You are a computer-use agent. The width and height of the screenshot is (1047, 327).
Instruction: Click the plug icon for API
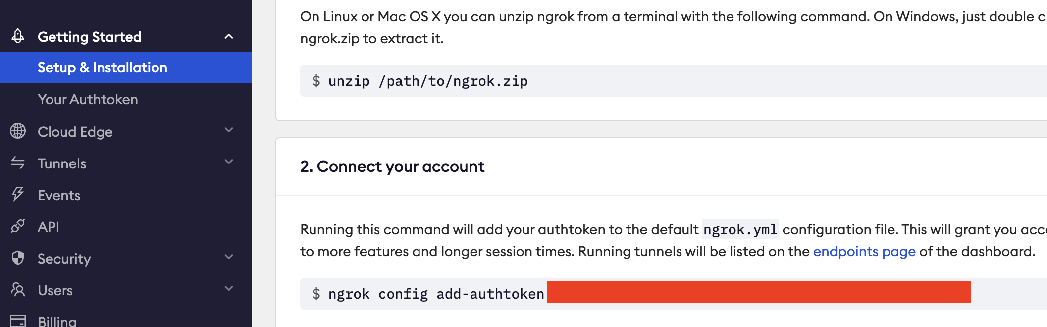18,226
